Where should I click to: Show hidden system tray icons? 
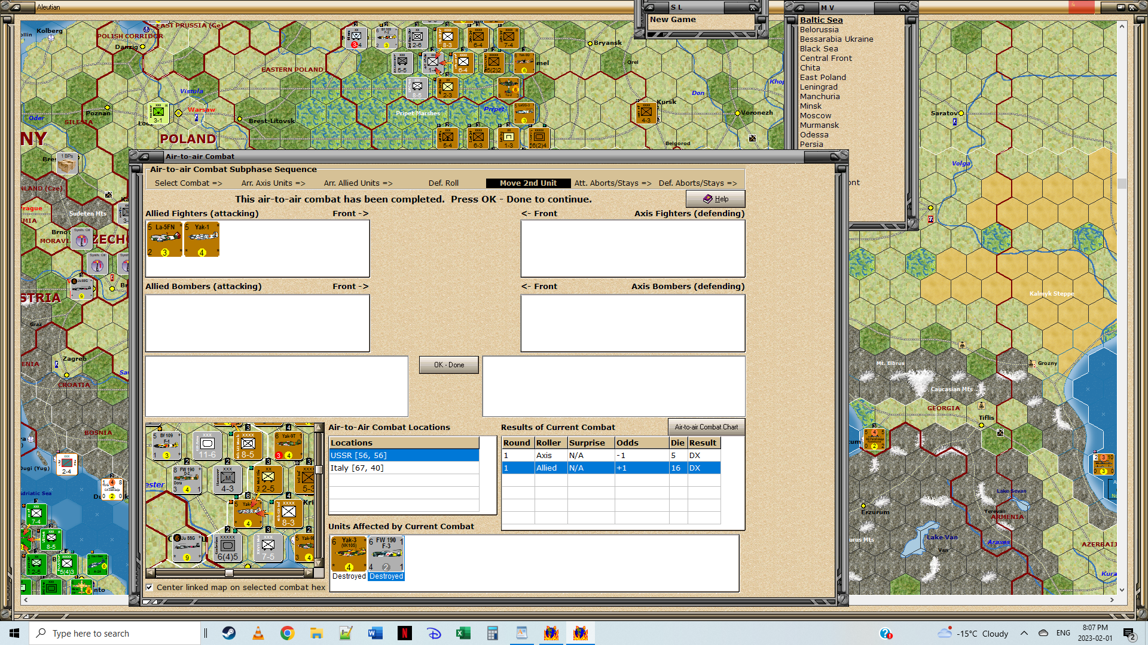pos(1024,633)
